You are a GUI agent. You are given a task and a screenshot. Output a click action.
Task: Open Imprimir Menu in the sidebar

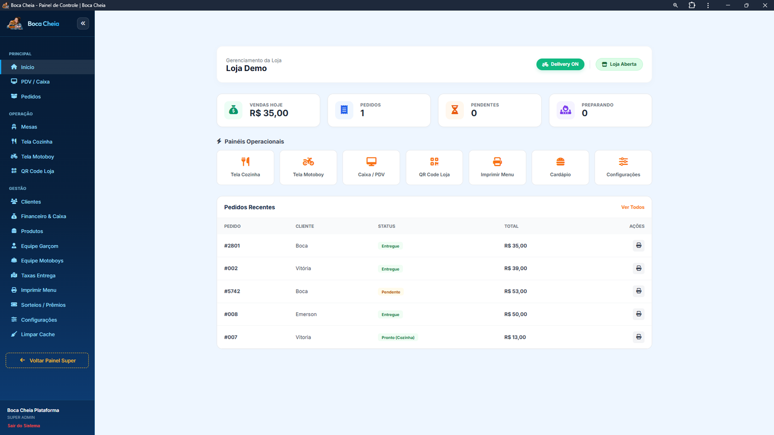pos(47,290)
